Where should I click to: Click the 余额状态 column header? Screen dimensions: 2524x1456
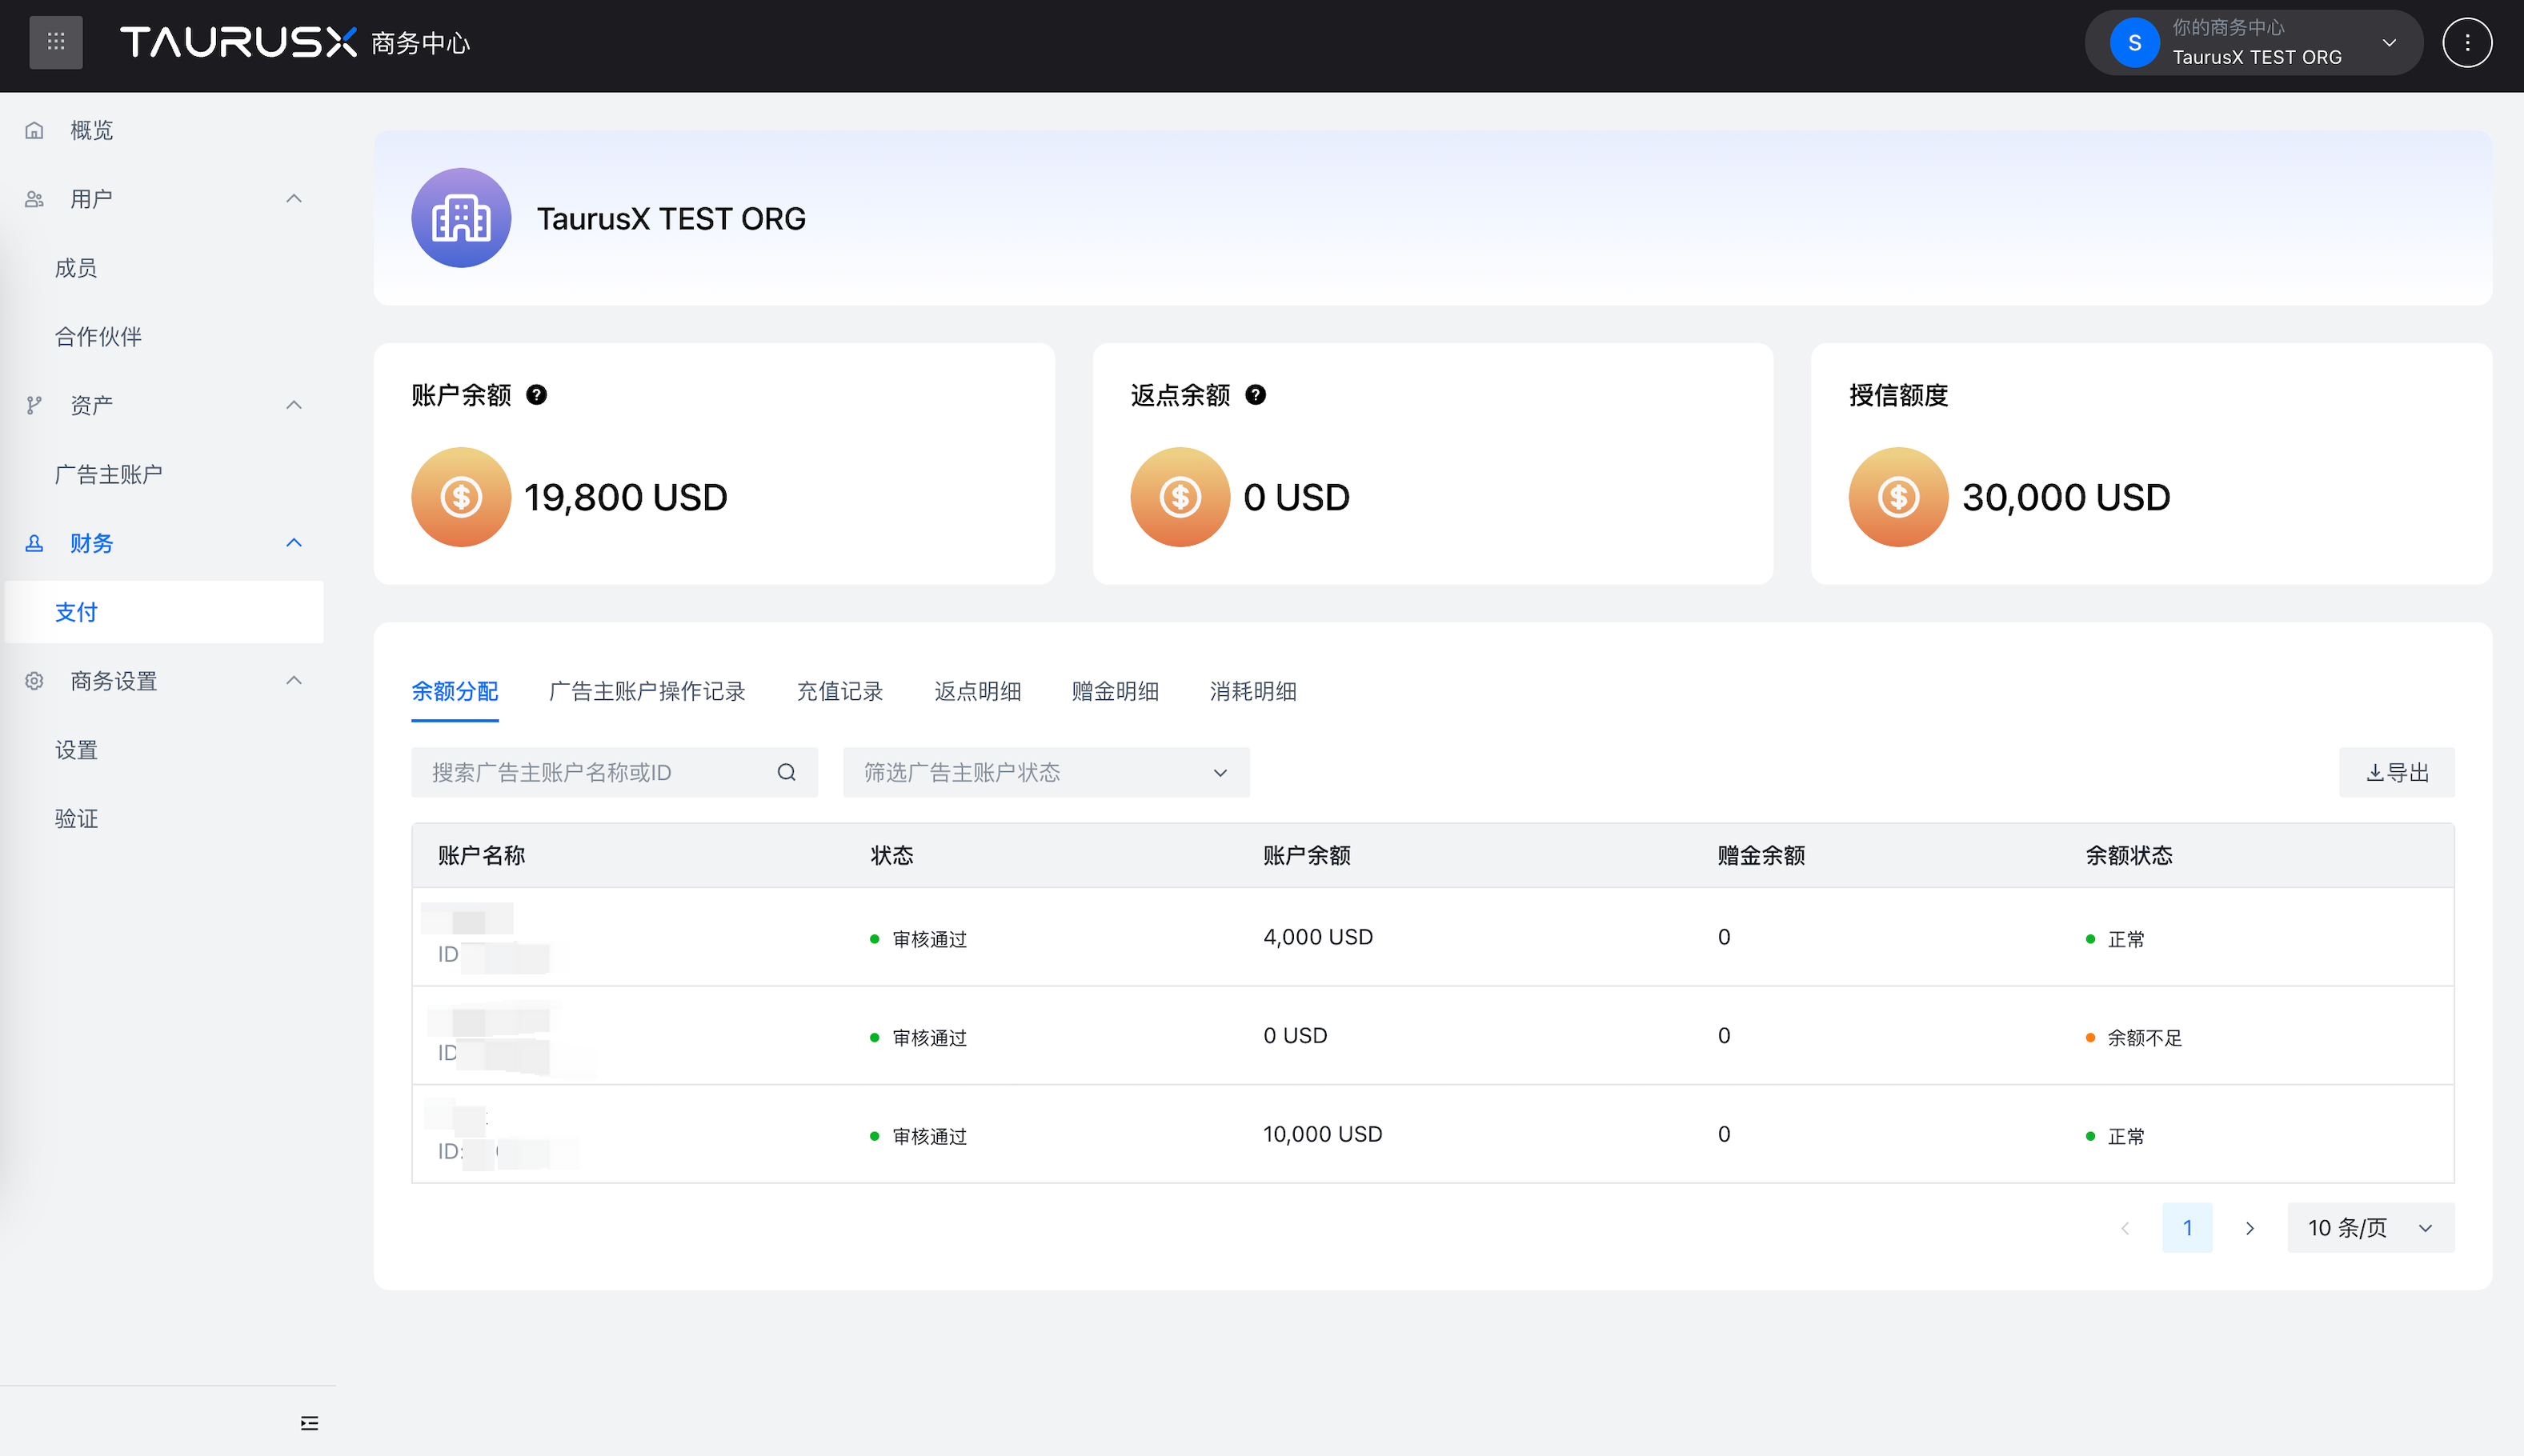[2129, 856]
